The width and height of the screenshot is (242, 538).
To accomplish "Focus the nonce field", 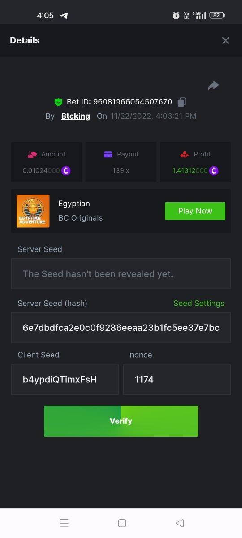I will tap(177, 379).
